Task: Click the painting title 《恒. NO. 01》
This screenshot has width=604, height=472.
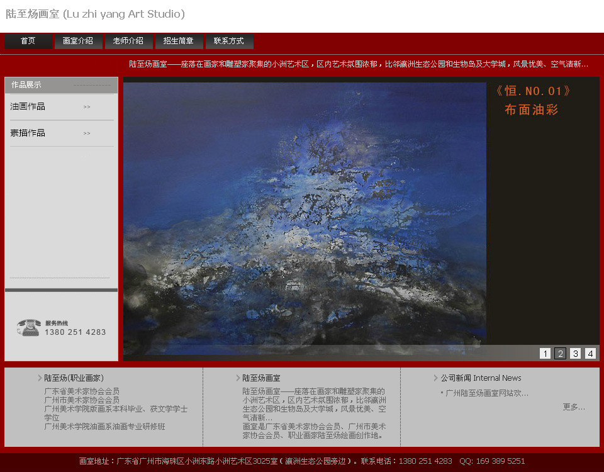Action: tap(533, 91)
